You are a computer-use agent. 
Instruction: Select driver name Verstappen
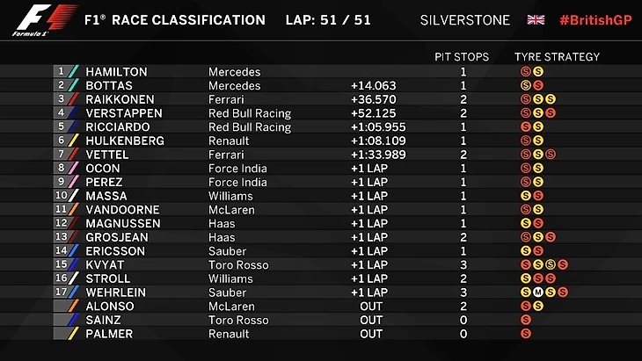coord(124,113)
